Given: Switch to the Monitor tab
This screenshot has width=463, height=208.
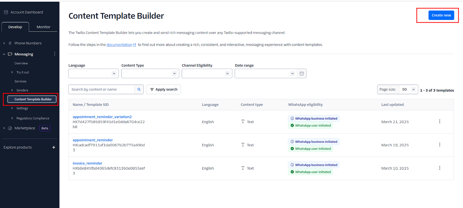Looking at the screenshot, I should click(43, 27).
